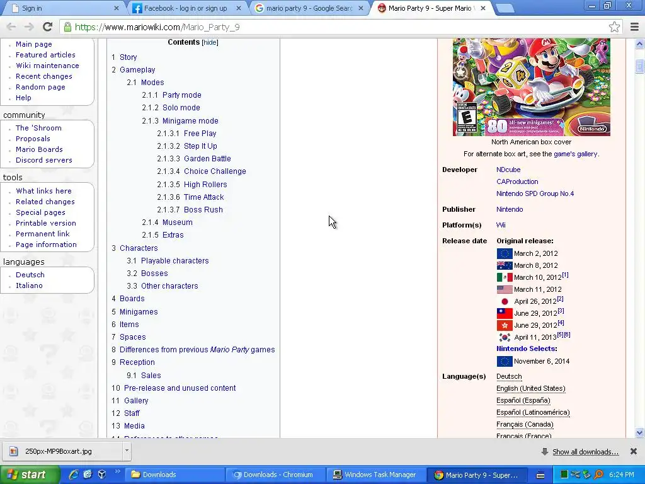This screenshot has height=484, width=645.
Task: Close the Facebook log in tab
Action: 239,8
